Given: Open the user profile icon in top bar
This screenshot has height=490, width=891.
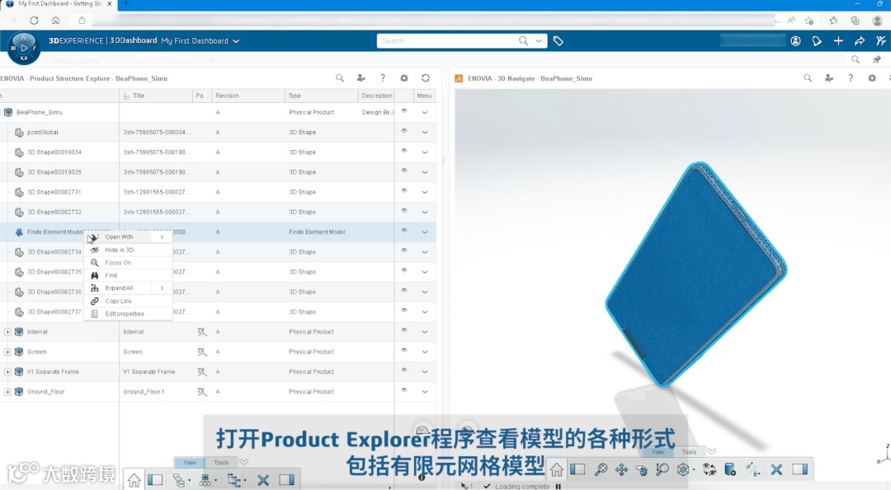Looking at the screenshot, I should [x=795, y=41].
